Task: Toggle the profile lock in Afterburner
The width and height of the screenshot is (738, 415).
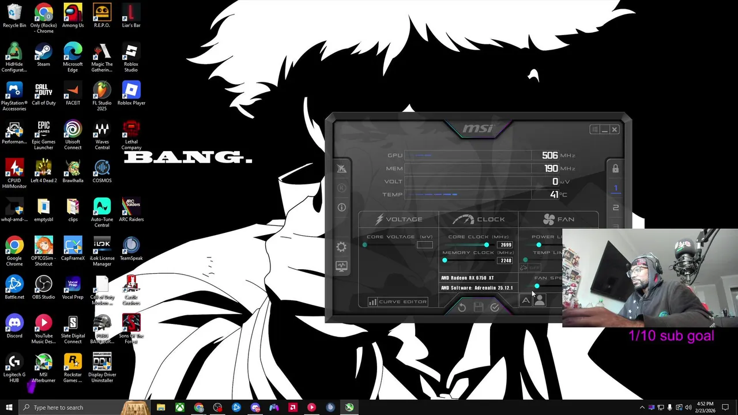Action: (615, 168)
